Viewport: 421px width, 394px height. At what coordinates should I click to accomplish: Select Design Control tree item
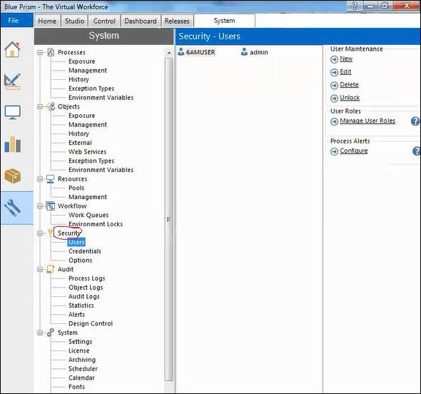point(91,323)
